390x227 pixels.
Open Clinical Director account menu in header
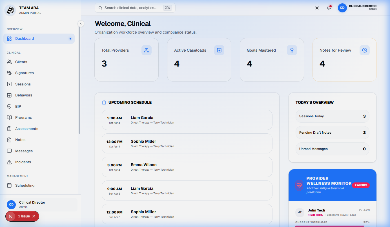(x=357, y=8)
